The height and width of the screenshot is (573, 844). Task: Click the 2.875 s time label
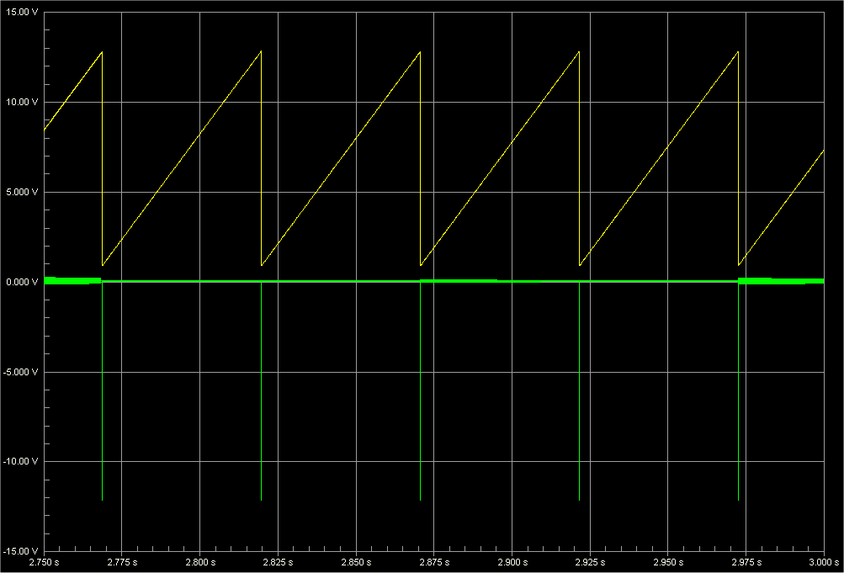(434, 562)
